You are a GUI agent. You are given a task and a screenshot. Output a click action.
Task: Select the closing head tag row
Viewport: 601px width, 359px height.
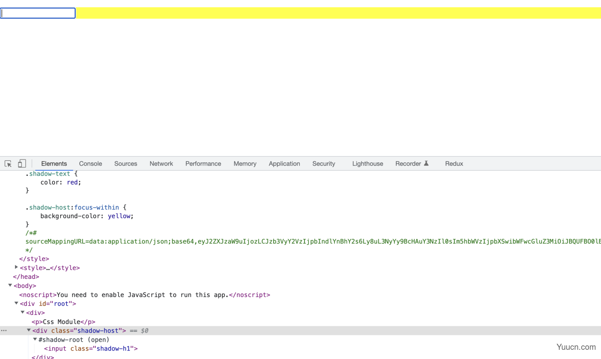click(26, 277)
